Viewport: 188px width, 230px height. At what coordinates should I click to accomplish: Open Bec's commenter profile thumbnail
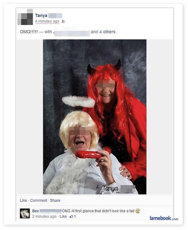pyautogui.click(x=25, y=213)
